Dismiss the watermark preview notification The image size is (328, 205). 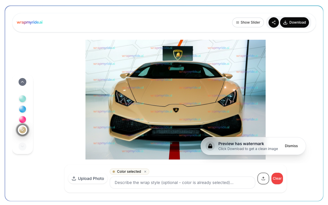click(291, 146)
